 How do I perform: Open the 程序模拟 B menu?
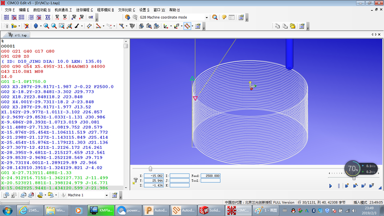pos(105,10)
